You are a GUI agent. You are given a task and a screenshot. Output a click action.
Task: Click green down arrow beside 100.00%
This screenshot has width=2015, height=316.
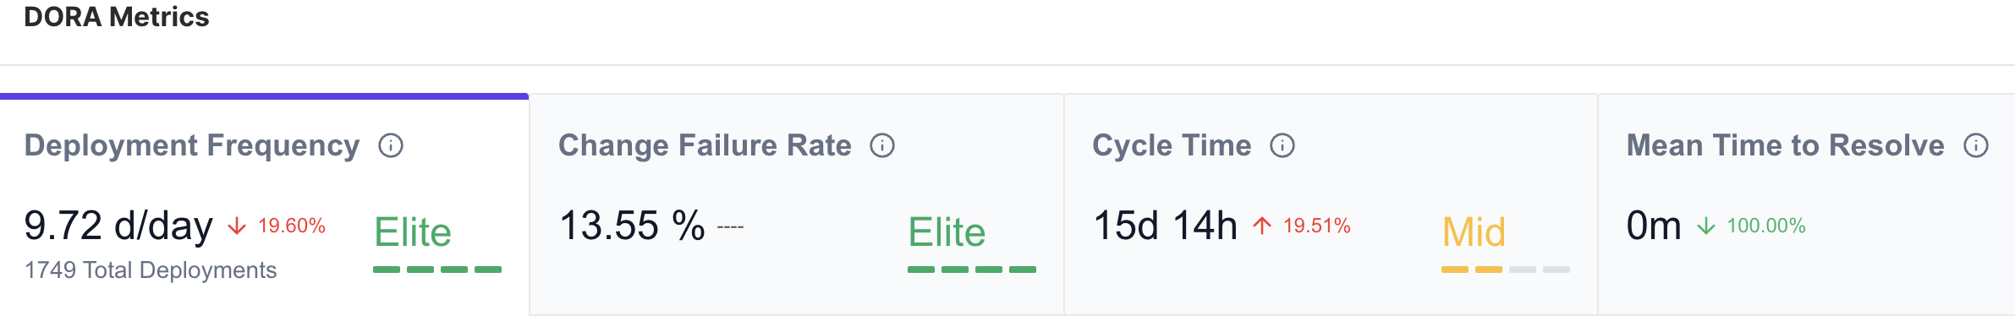1706,226
